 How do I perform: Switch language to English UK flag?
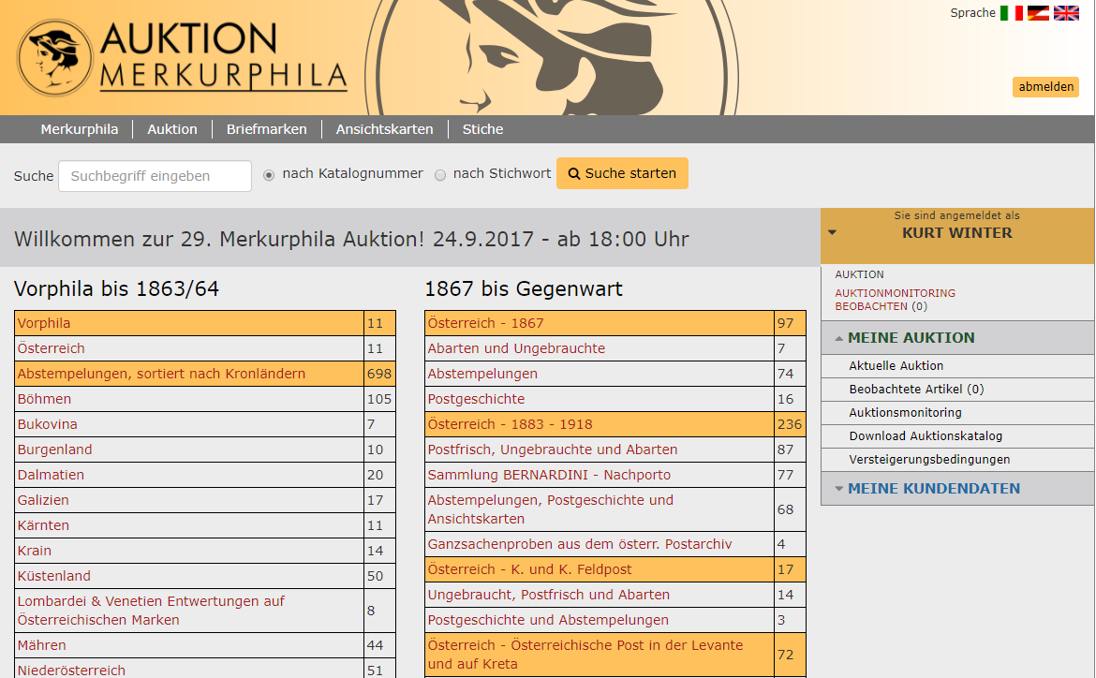(1066, 13)
